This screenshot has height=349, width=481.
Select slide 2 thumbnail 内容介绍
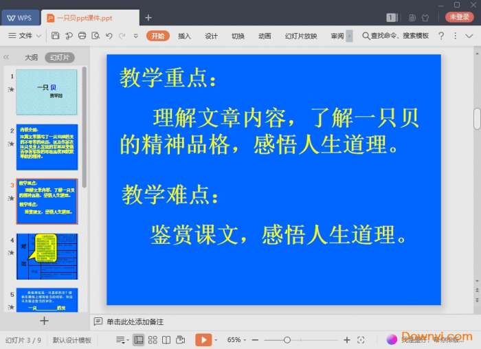click(x=47, y=147)
